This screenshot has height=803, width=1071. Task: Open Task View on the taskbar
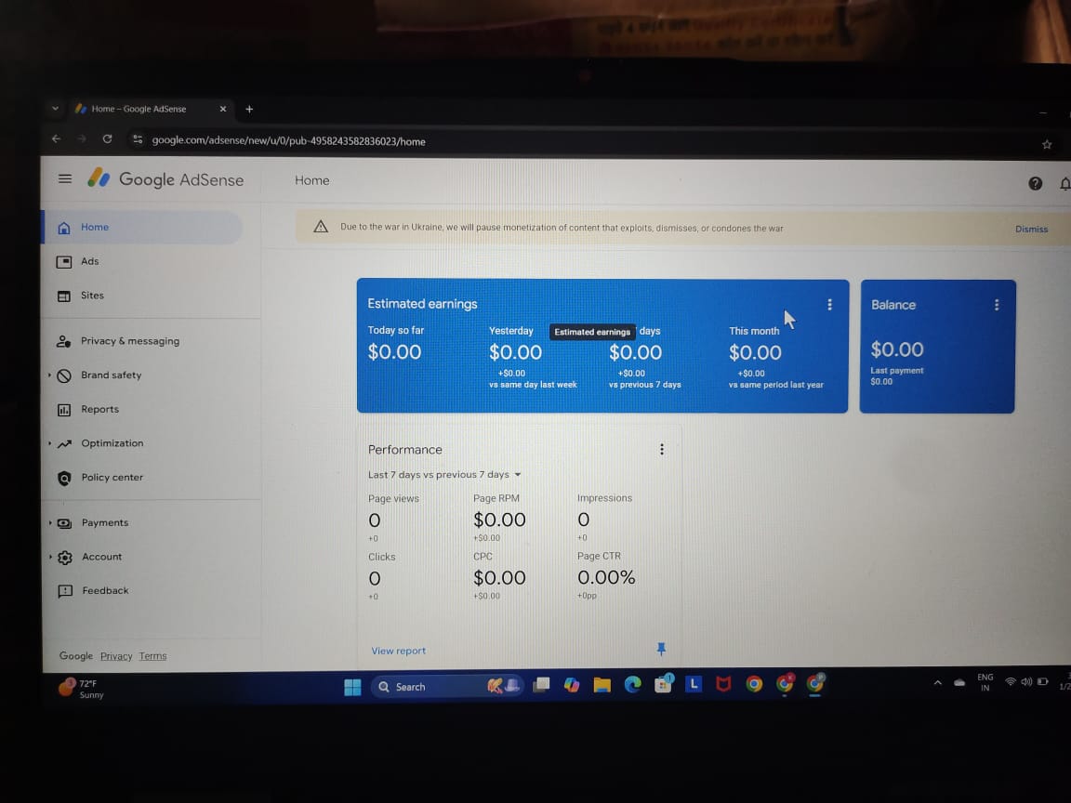coord(541,685)
